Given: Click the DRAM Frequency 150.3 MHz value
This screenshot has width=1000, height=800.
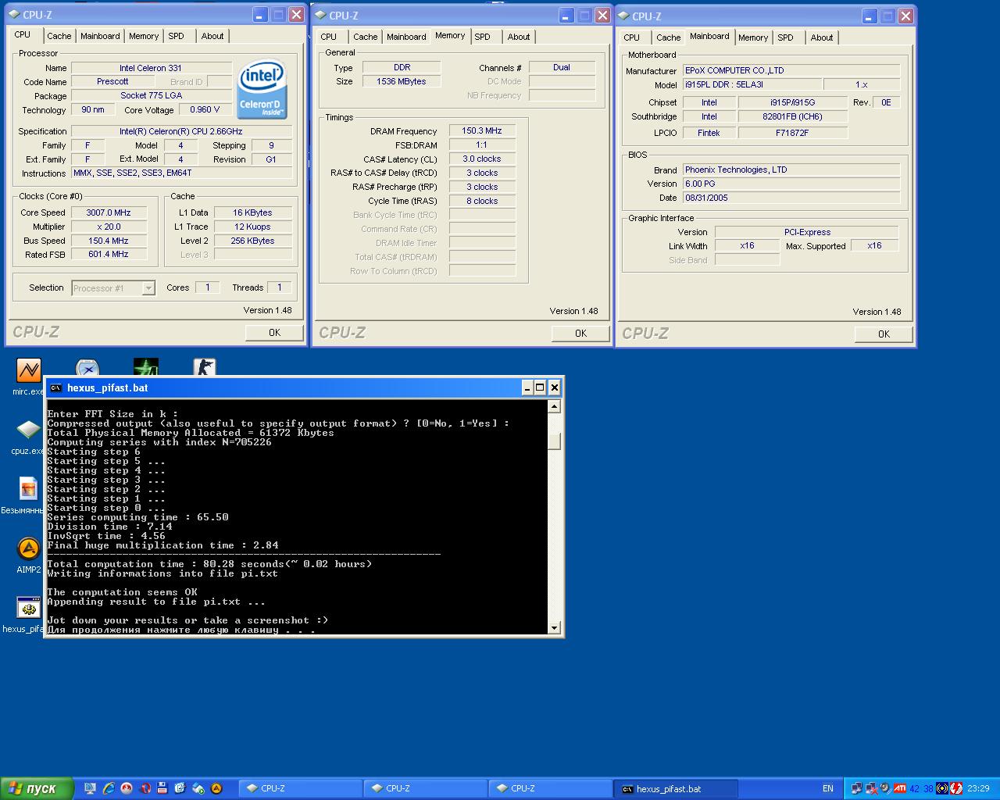Looking at the screenshot, I should point(482,131).
